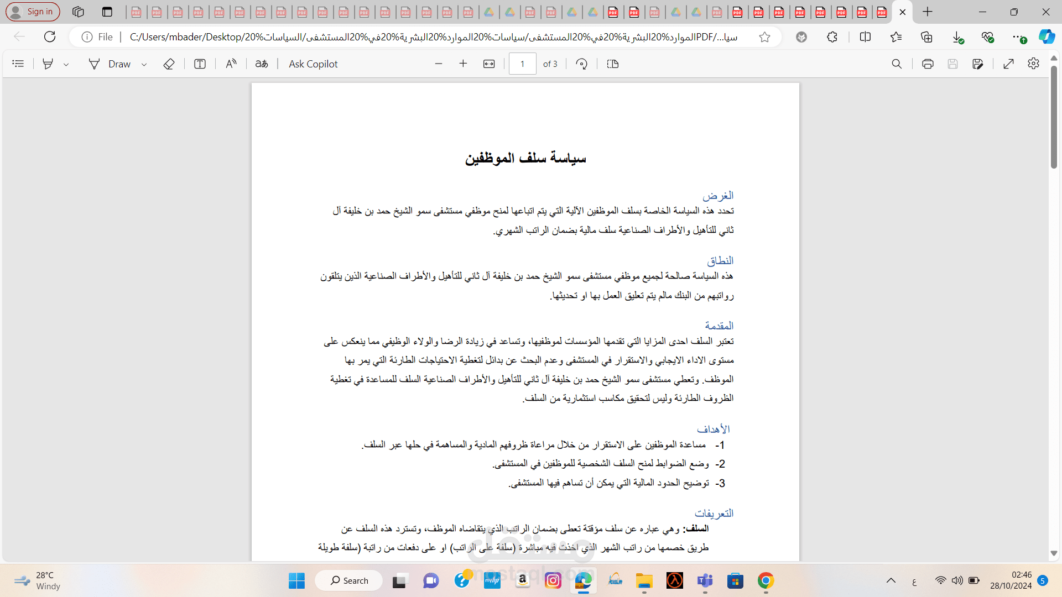This screenshot has height=597, width=1062.
Task: Print the PDF document
Action: [x=928, y=64]
